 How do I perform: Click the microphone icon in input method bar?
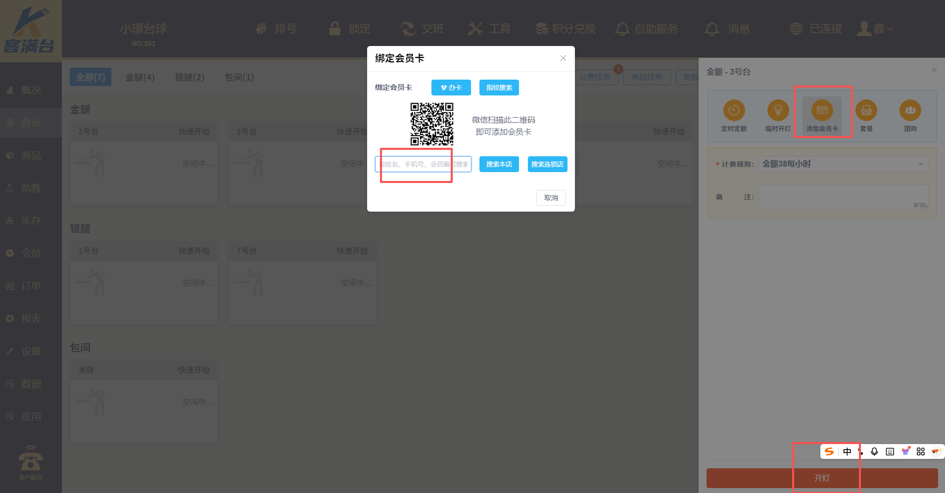tap(874, 451)
